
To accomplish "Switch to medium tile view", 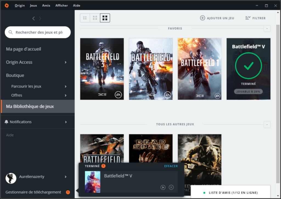I will coord(95,18).
